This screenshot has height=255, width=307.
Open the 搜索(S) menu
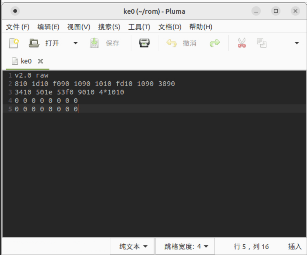(x=109, y=27)
